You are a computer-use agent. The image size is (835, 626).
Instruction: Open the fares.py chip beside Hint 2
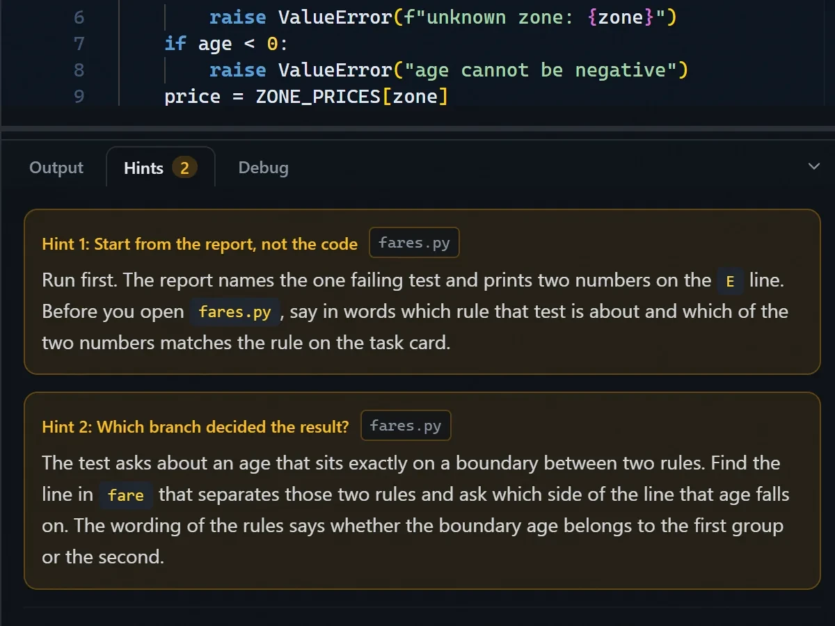coord(406,426)
